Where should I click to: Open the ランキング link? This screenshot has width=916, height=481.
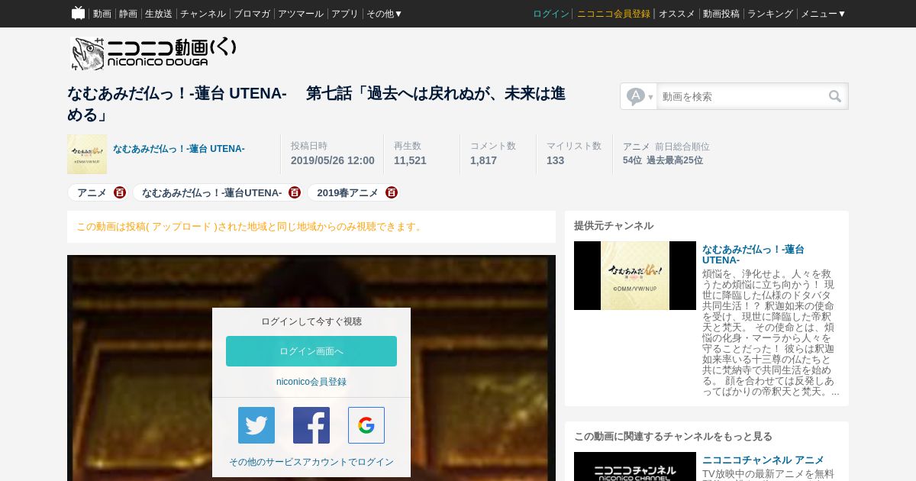(x=770, y=14)
